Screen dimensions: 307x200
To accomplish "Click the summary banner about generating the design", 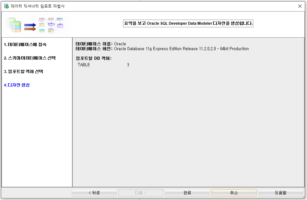I will [188, 23].
